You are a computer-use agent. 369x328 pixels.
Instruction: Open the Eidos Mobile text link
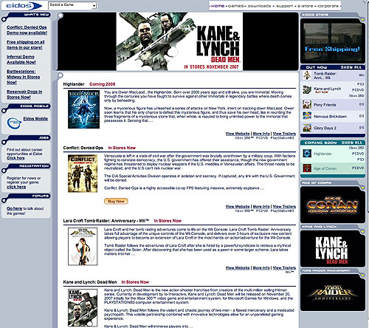[x=35, y=119]
